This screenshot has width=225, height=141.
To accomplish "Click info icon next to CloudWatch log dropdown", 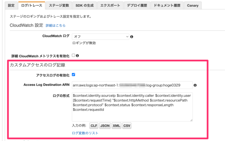I will 131,36.
